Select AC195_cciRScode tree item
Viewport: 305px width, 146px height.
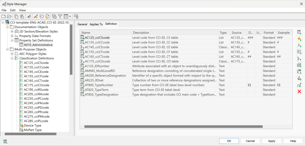36,90
